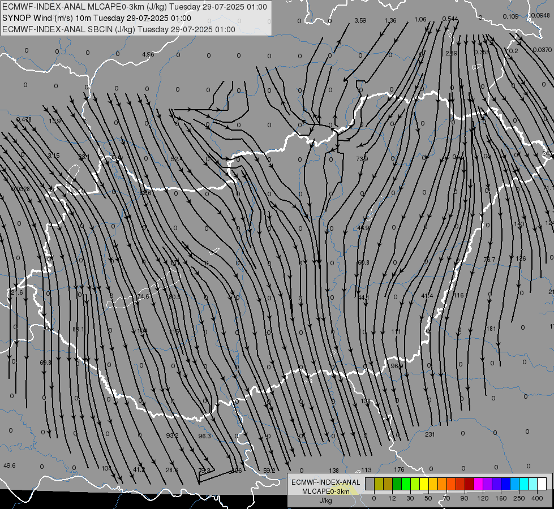Click the legend label 30

coord(410,498)
